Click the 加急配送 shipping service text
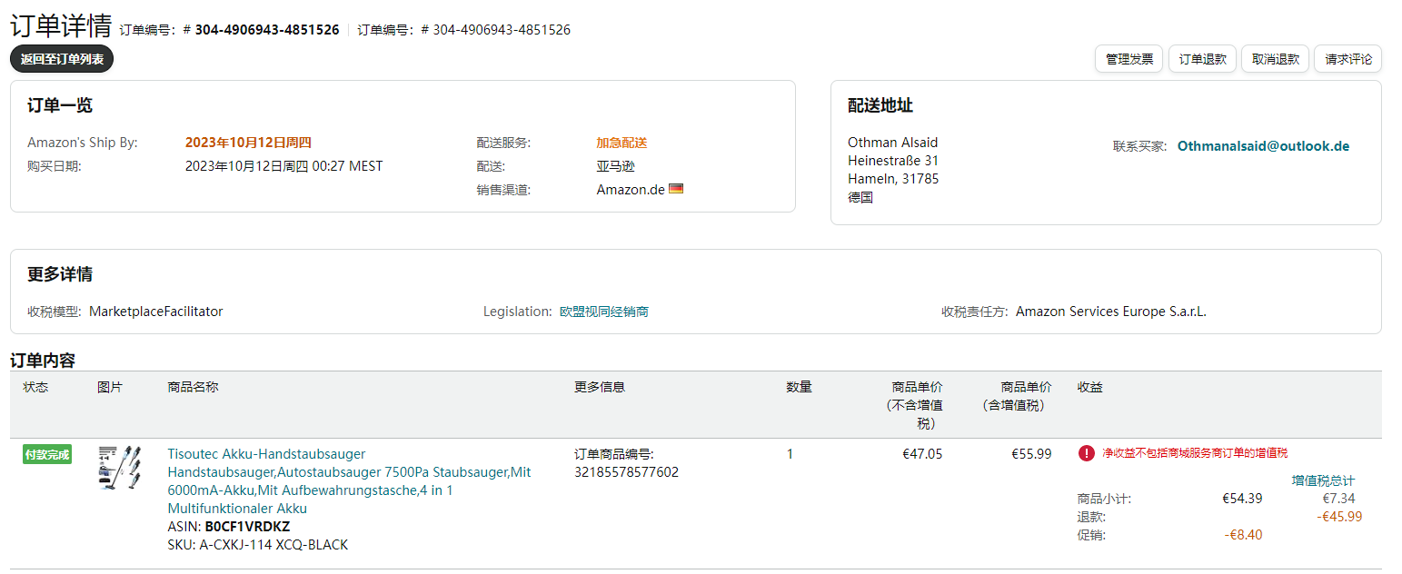This screenshot has height=574, width=1402. click(x=621, y=143)
